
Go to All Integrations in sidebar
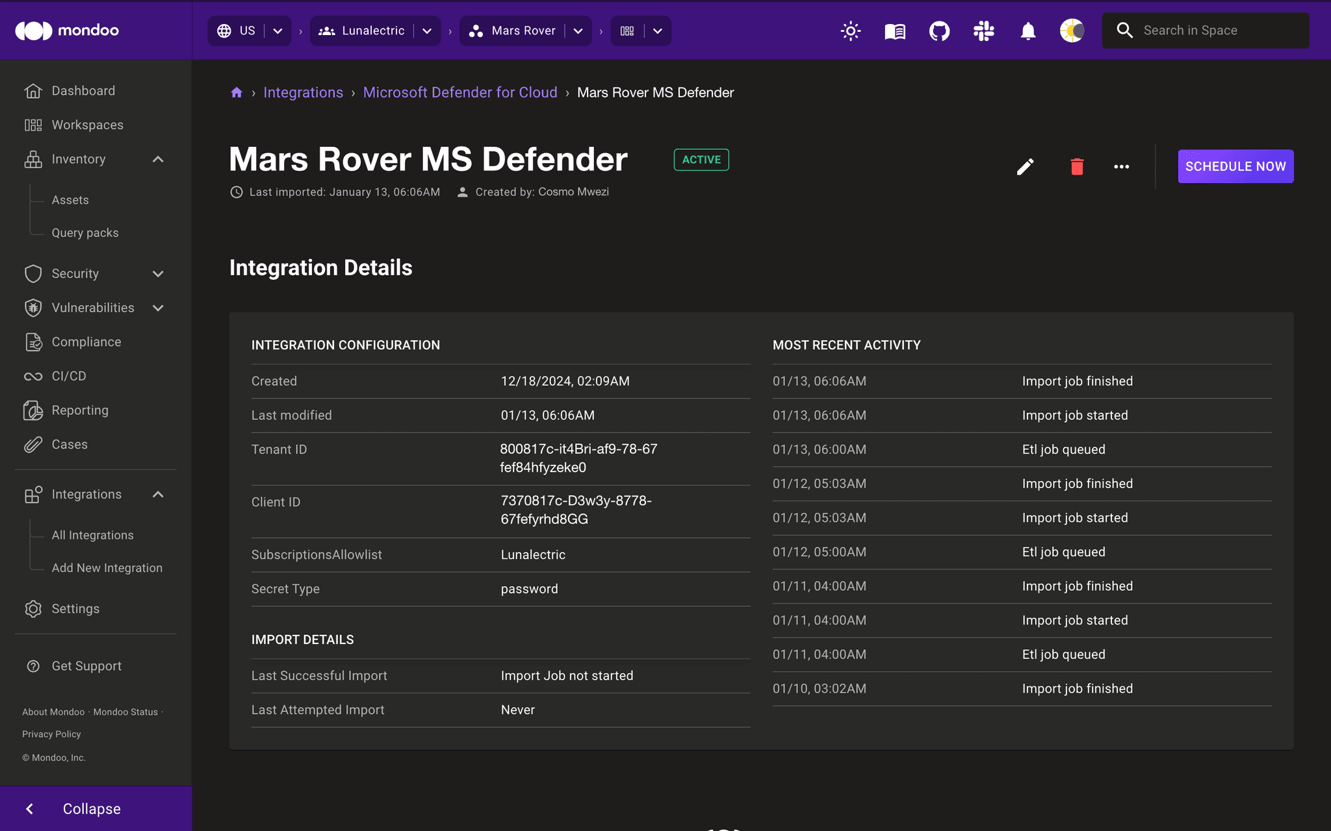tap(92, 535)
